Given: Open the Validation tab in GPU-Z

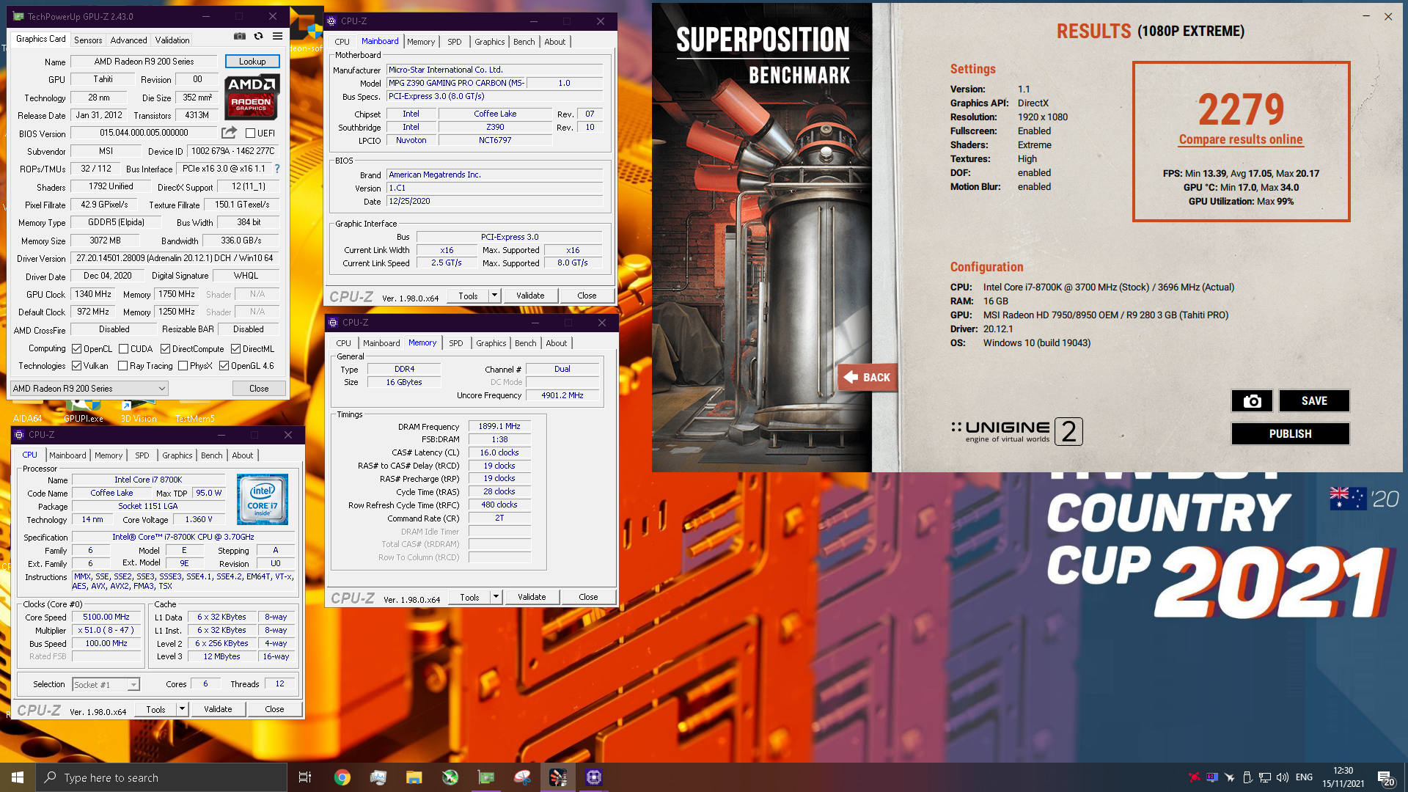Looking at the screenshot, I should click(x=172, y=40).
